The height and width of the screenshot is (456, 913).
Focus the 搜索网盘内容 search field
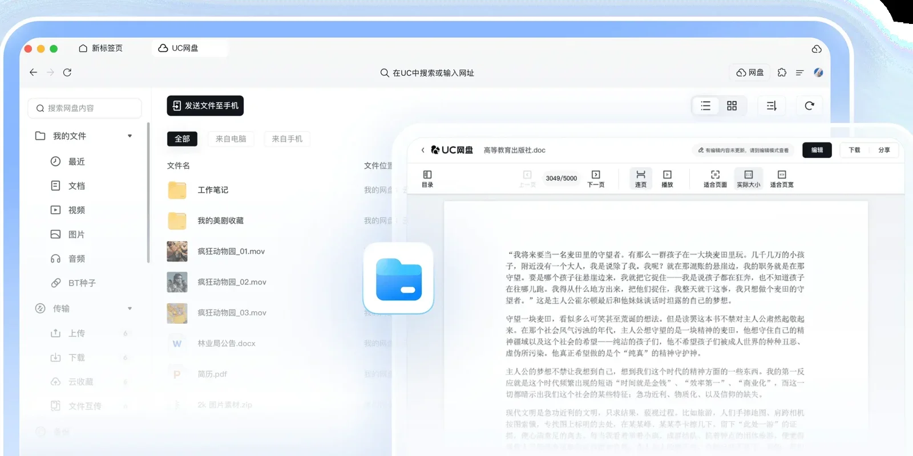(84, 108)
